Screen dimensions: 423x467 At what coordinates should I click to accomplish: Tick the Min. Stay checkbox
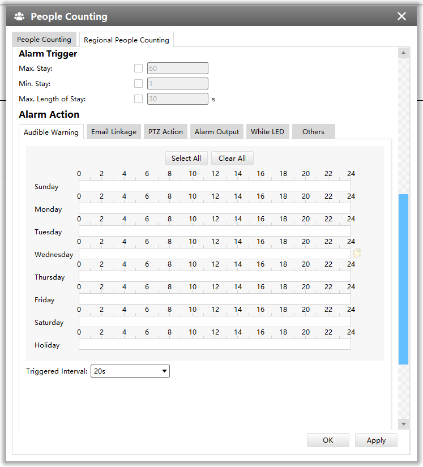138,84
